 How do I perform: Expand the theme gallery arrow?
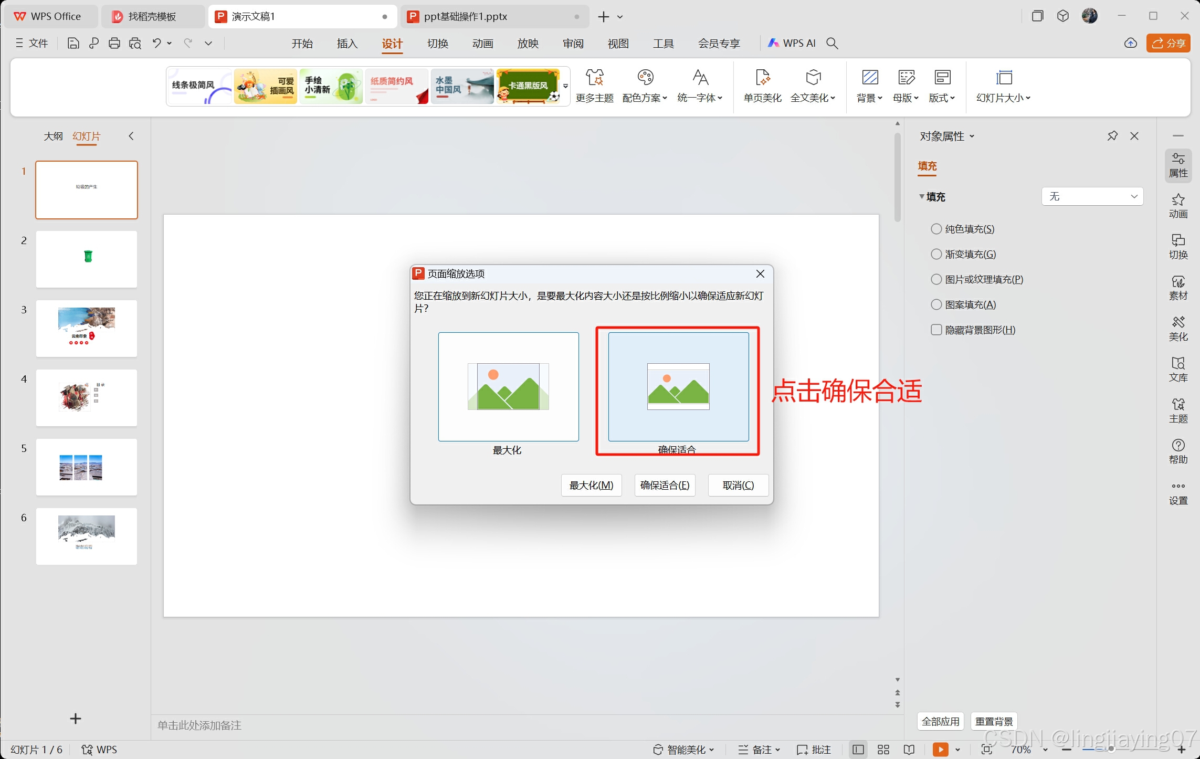(x=565, y=86)
